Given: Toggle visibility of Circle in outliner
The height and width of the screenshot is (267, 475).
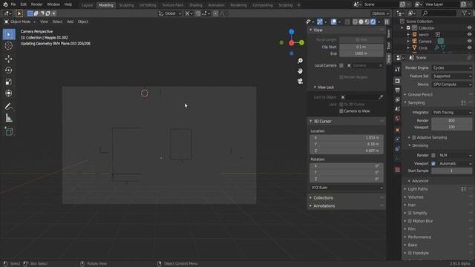Looking at the screenshot, I should click(x=469, y=47).
